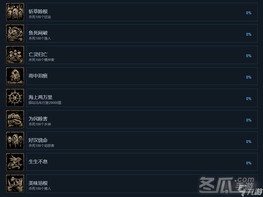
Task: Open the 好汉饶命 achievement row
Action: pyautogui.click(x=142, y=140)
